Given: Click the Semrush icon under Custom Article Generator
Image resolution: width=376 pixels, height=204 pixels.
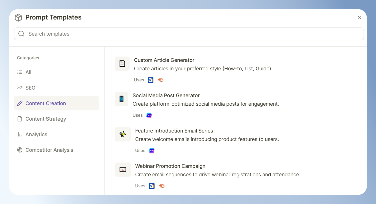Looking at the screenshot, I should (160, 80).
